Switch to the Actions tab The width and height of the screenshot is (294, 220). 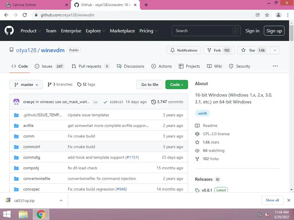tap(161, 66)
